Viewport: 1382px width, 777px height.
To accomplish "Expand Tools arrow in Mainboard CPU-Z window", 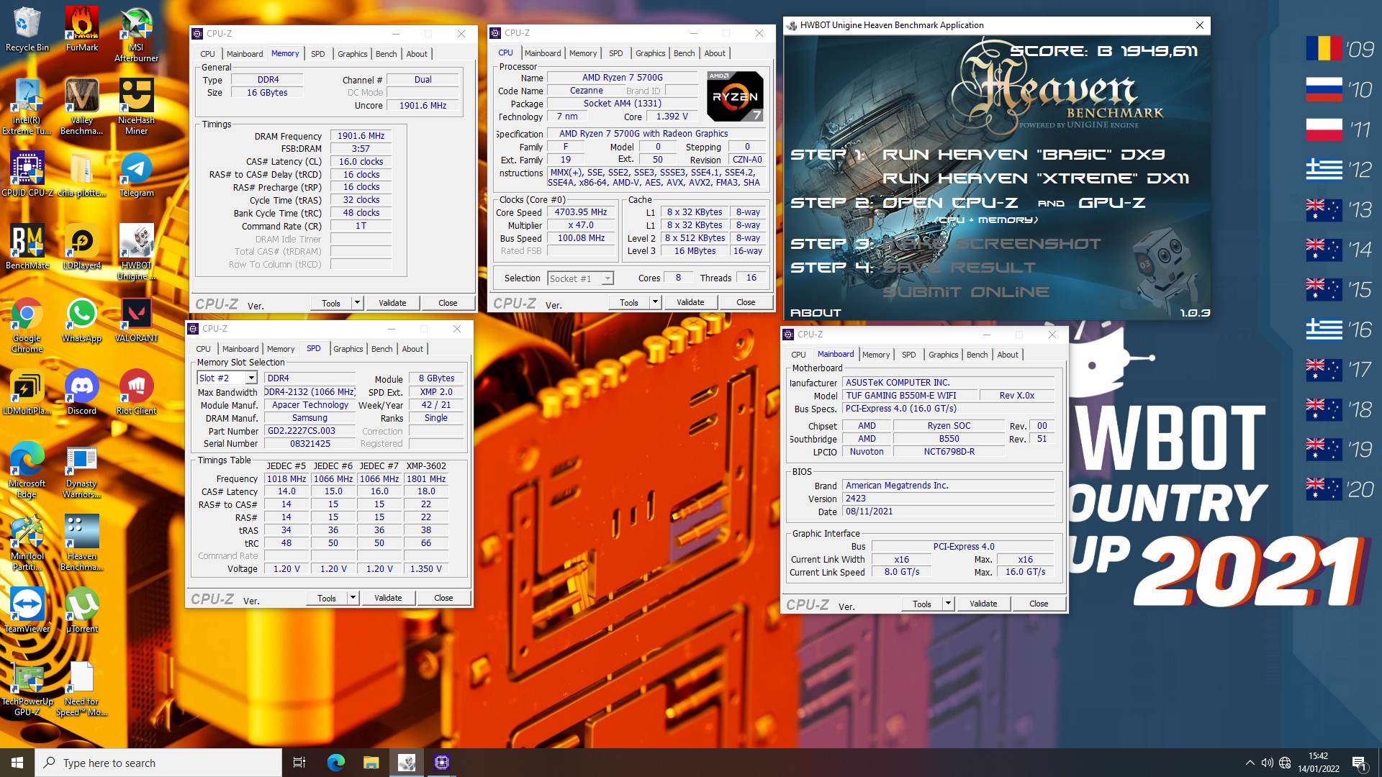I will (x=948, y=604).
